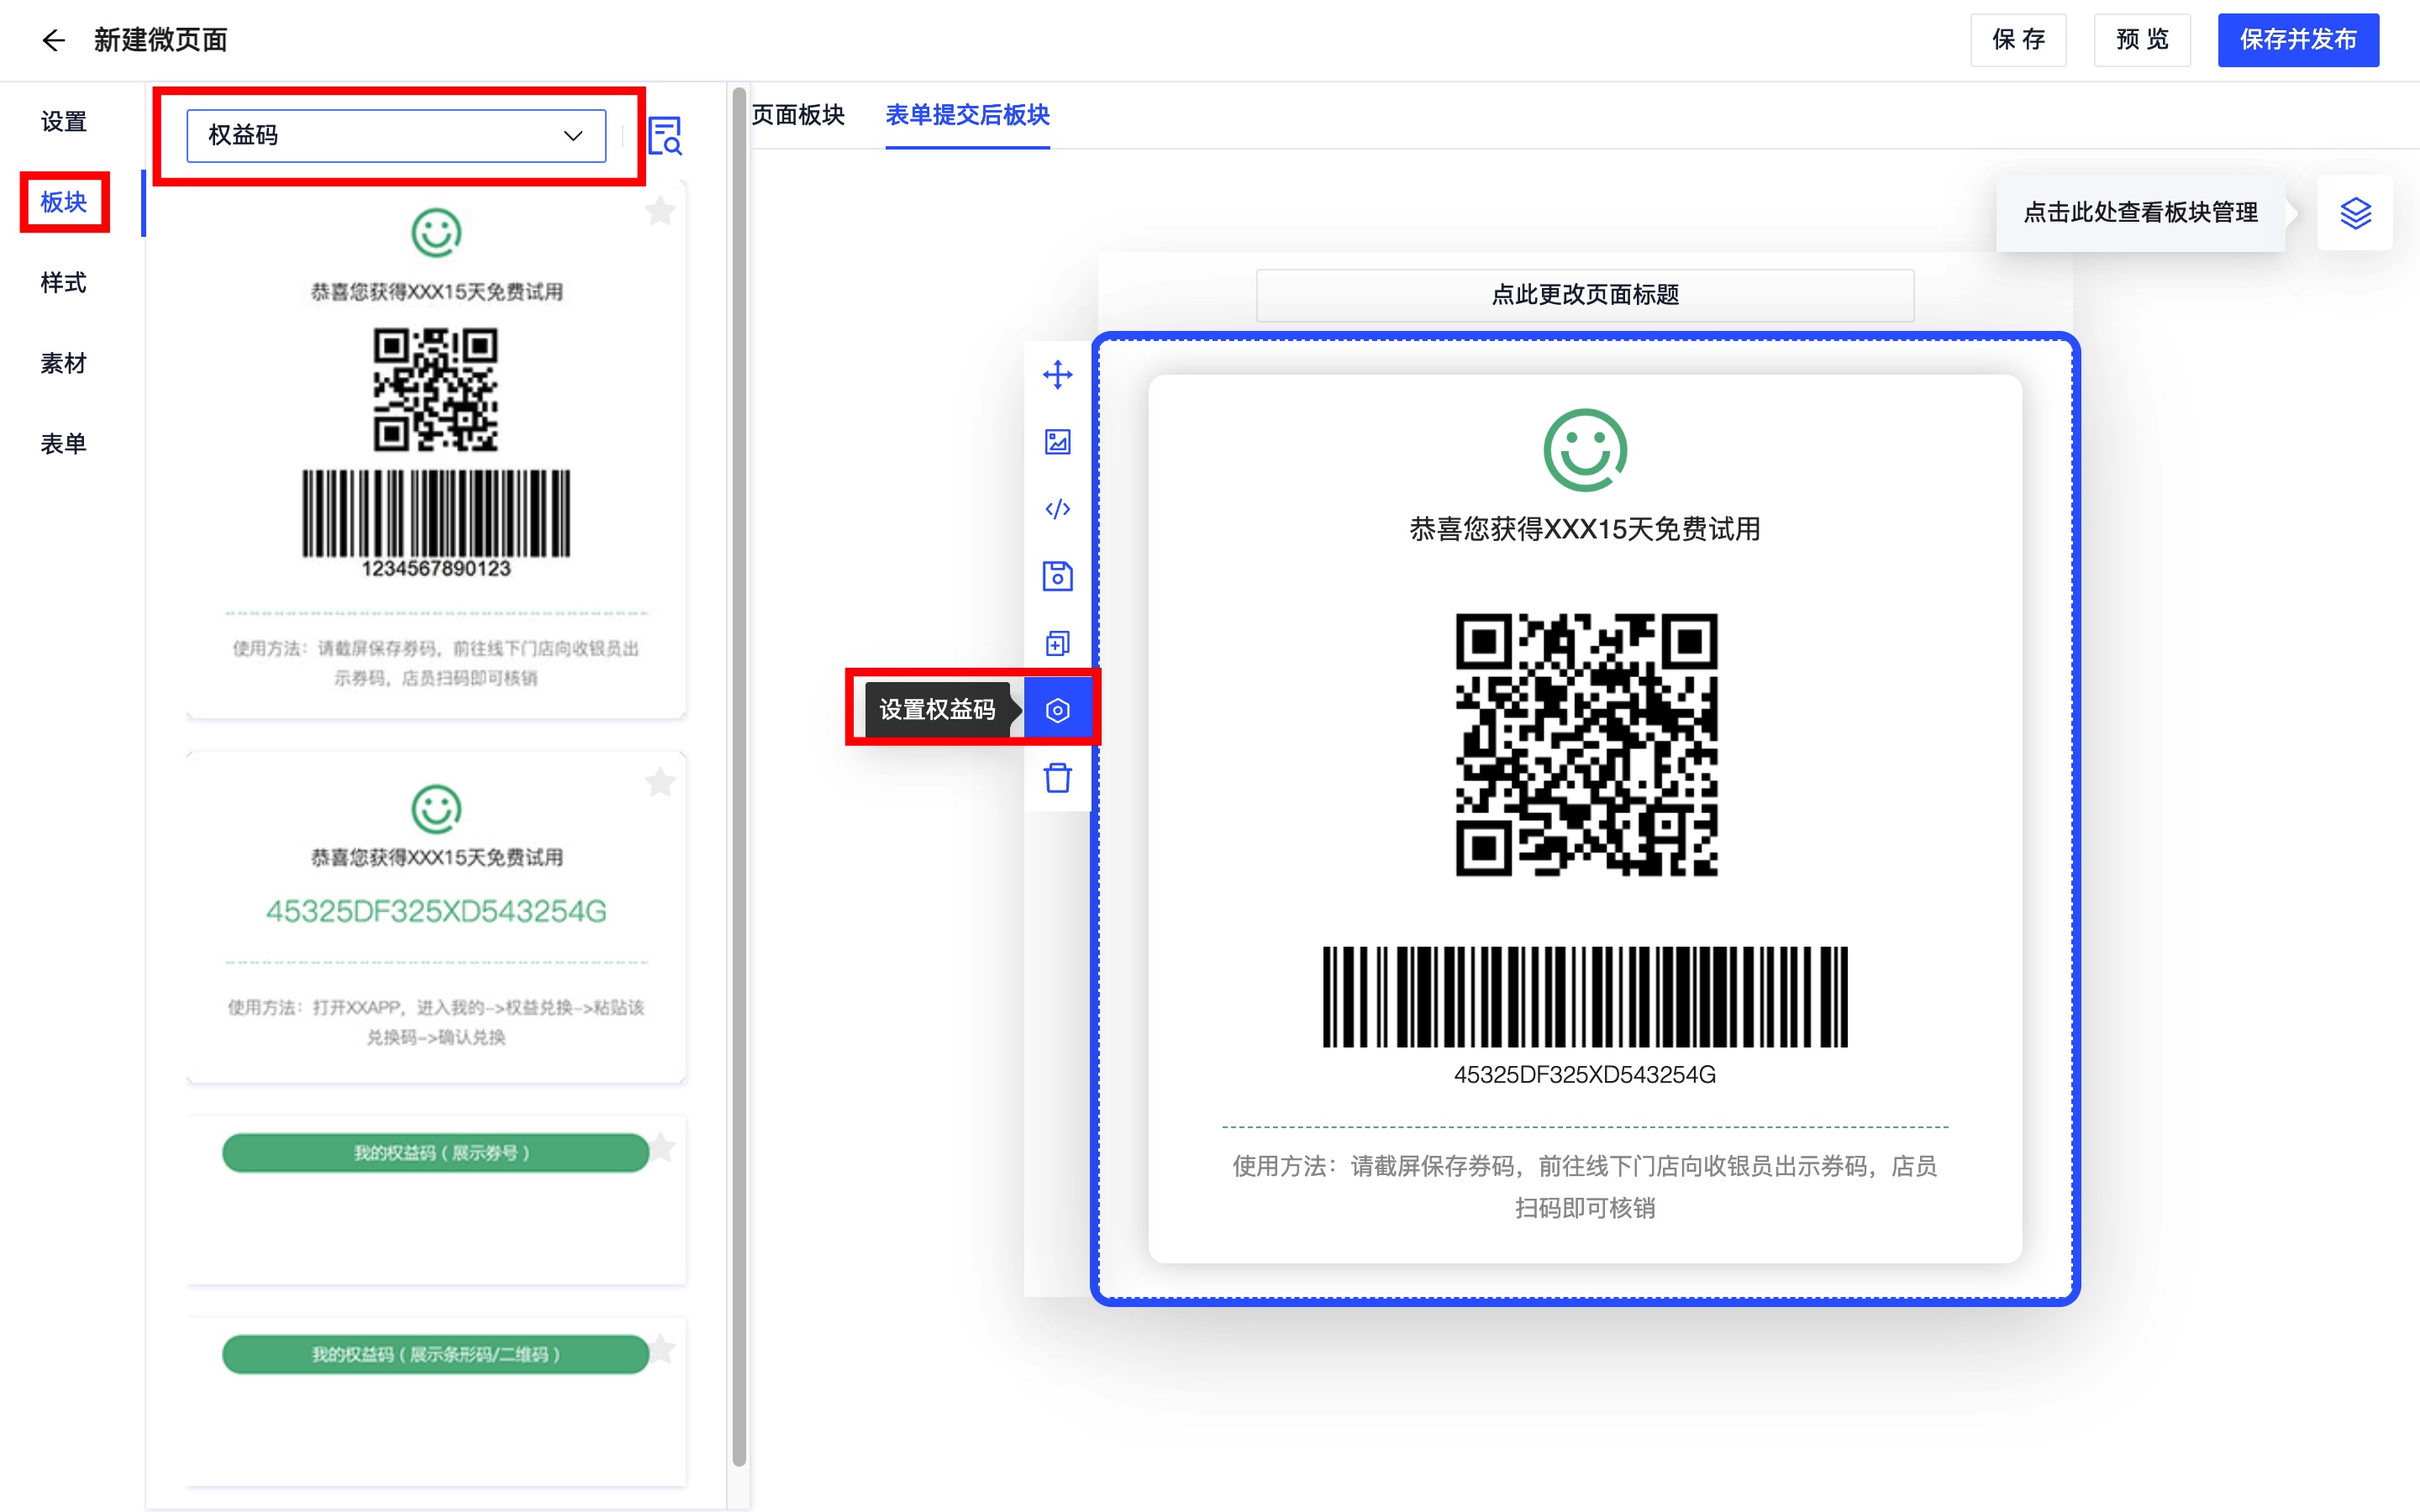
Task: Click the duplicate block icon in toolbar
Action: (1057, 643)
